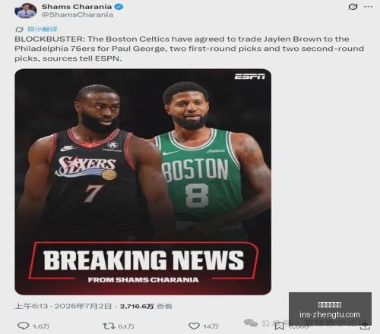This screenshot has width=380, height=334.
Task: Click the reply speech bubble icon
Action: pos(24,326)
